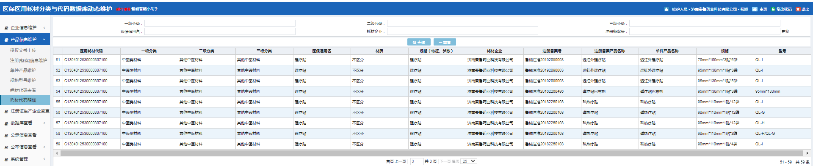Click the book icon beside 公示信息查看
This screenshot has height=166, width=813.
pyautogui.click(x=6, y=135)
